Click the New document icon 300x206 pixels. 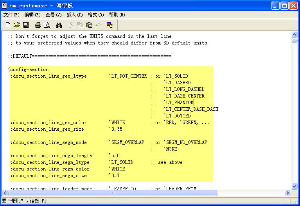(x=8, y=25)
